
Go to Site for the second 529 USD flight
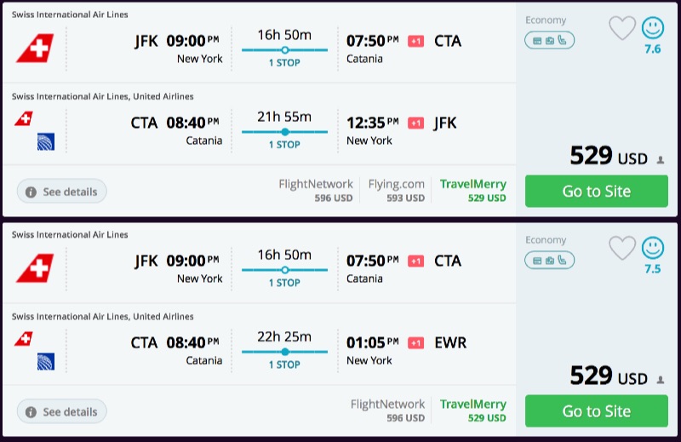[596, 411]
